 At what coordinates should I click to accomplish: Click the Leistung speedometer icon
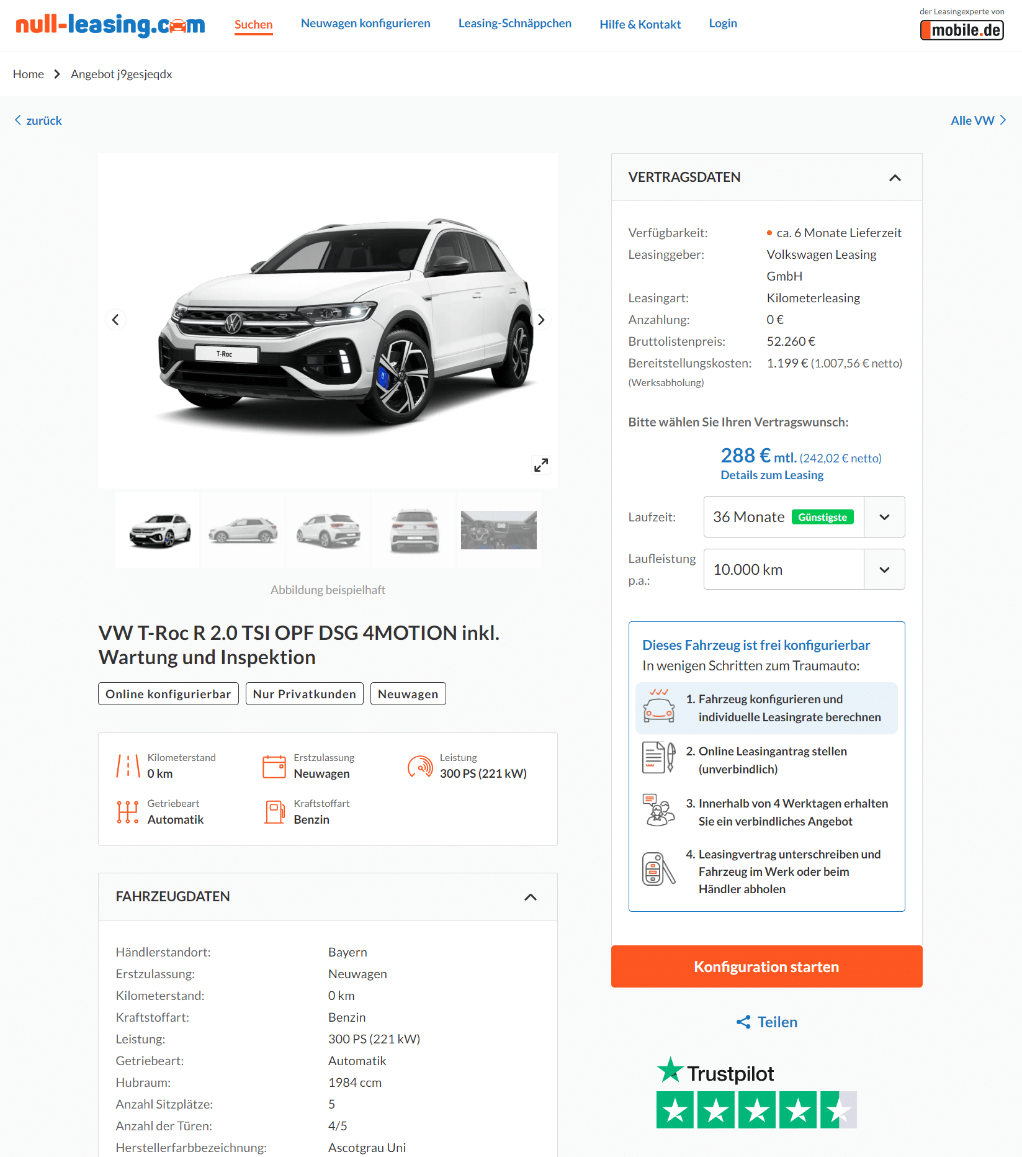click(420, 766)
